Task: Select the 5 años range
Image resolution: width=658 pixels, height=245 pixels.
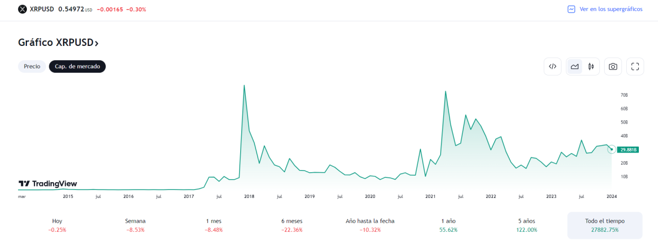Action: click(x=526, y=225)
